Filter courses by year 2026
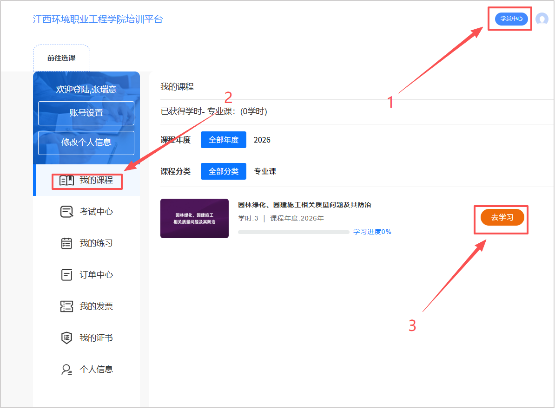Screen dimensions: 555x409 click(x=262, y=140)
